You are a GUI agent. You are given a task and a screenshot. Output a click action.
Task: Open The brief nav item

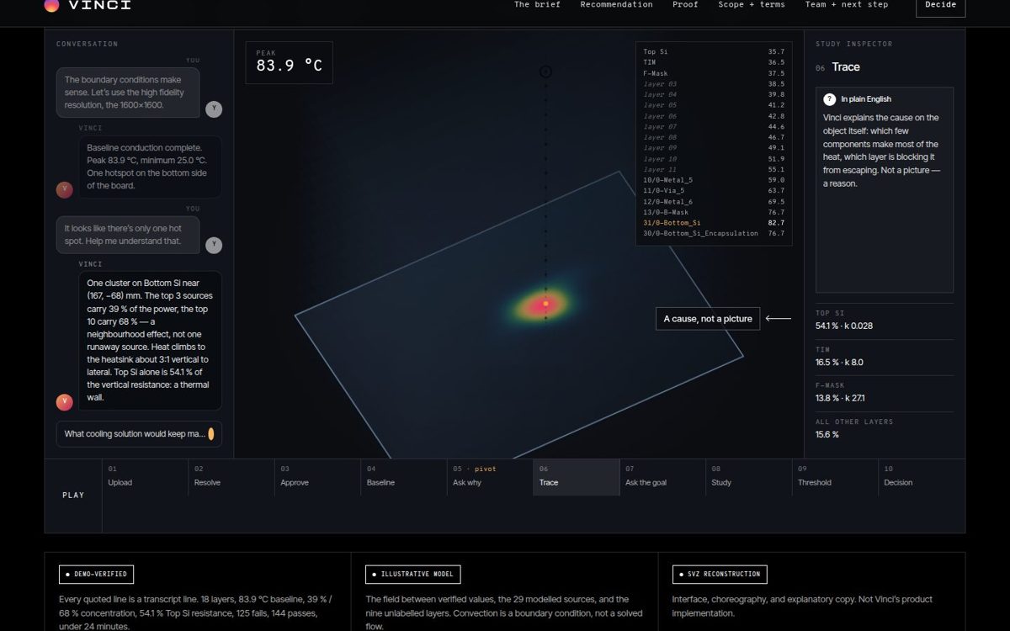[537, 4]
